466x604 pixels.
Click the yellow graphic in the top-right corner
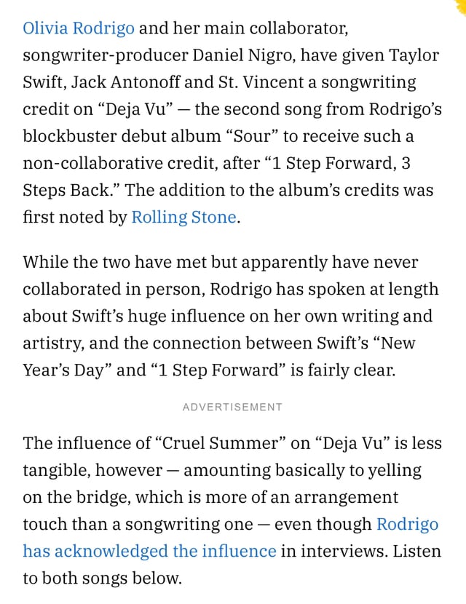(x=462, y=6)
